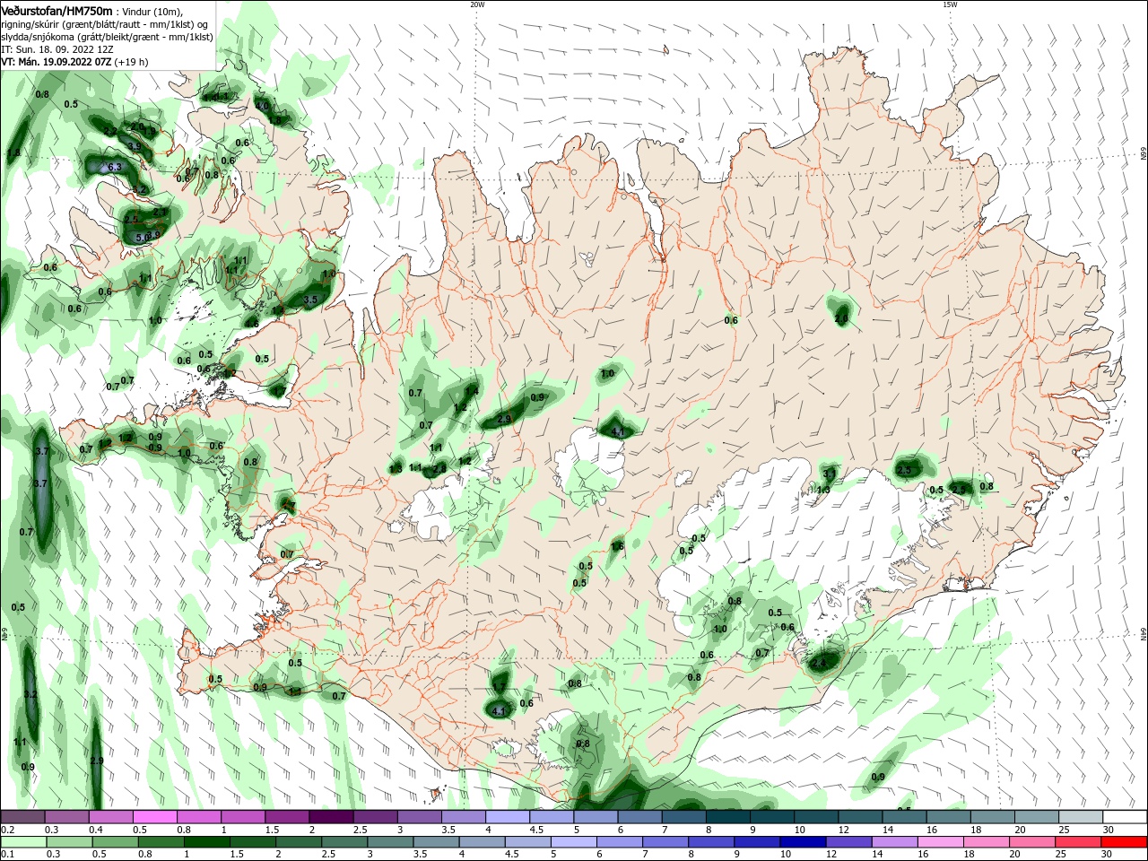Click the 0.1 label in the rain legend
This screenshot has height=861, width=1148.
[8, 855]
